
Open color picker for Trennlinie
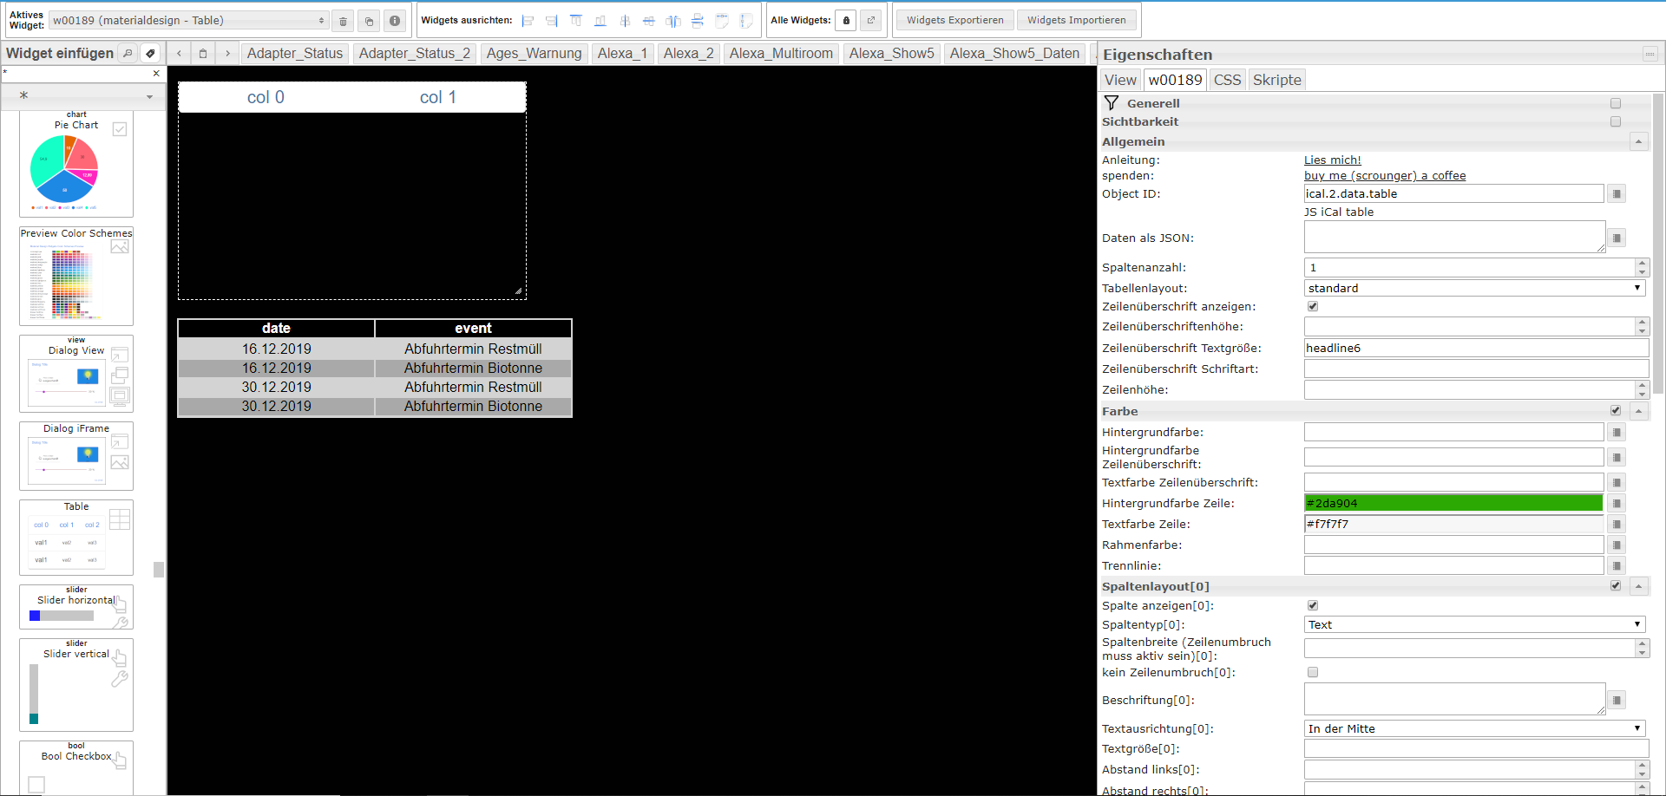coord(1617,565)
